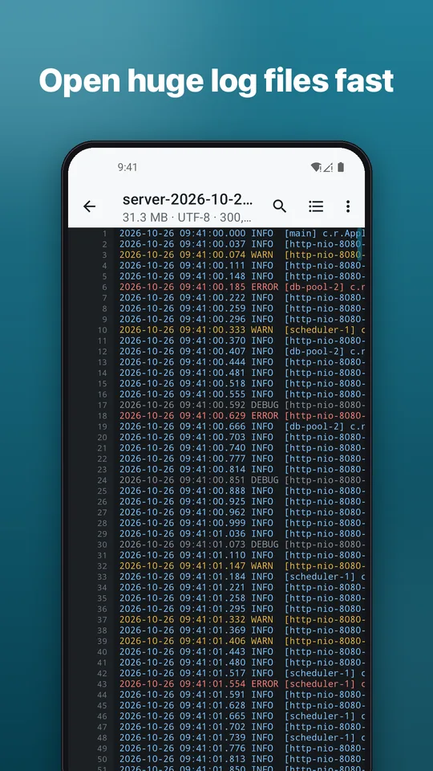Open search with the magnifier icon
Image resolution: width=433 pixels, height=771 pixels.
click(x=279, y=206)
